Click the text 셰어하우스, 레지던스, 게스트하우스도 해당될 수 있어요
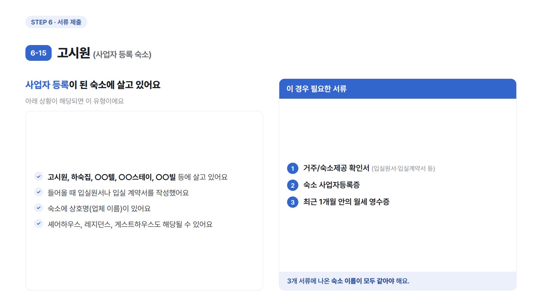The image size is (542, 304). (130, 224)
